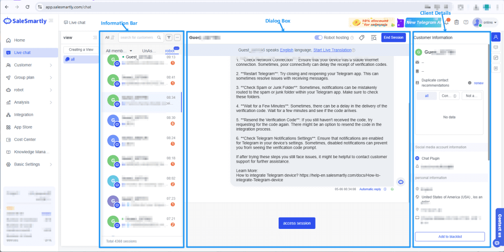
Task: Expand the Basic Settings menu
Action: click(30, 165)
